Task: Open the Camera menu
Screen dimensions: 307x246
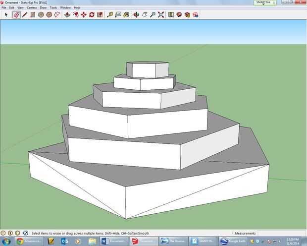Action: (x=32, y=7)
